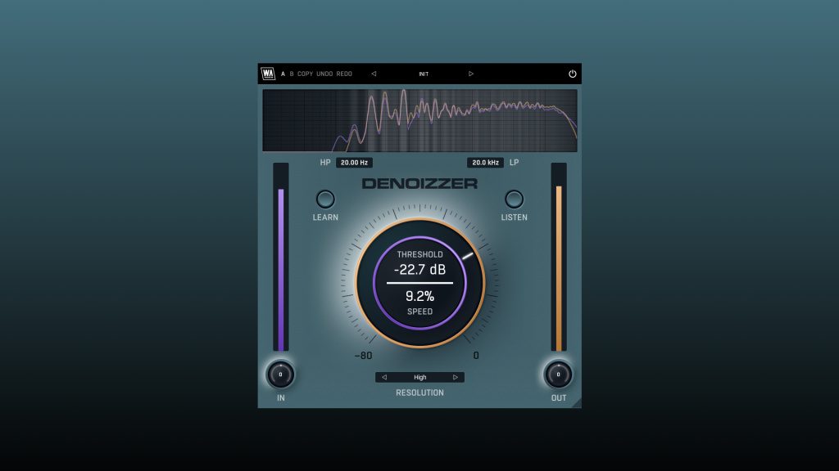Viewport: 839px width, 471px height.
Task: Click the spectrum analyzer display
Action: click(x=419, y=121)
